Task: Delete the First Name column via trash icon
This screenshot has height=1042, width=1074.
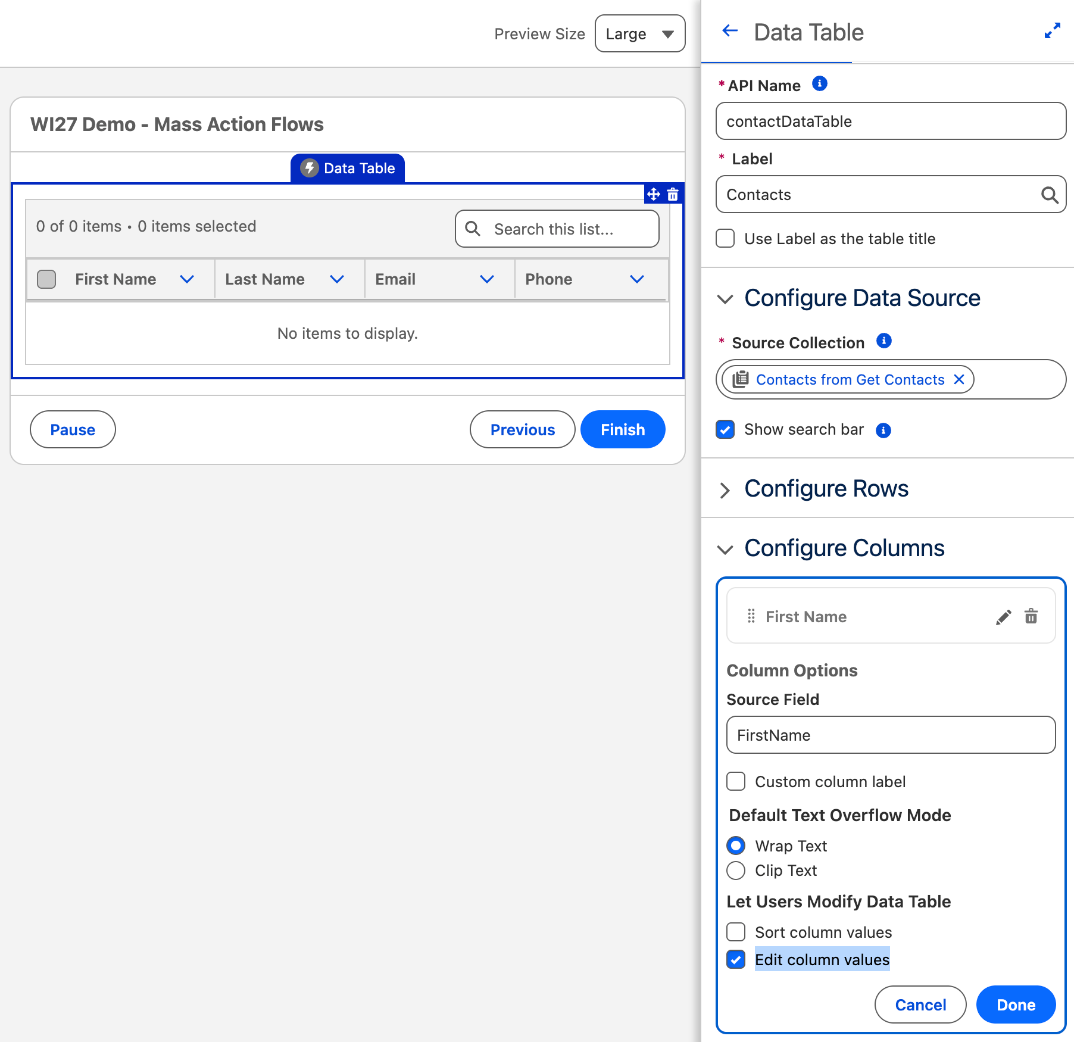Action: click(x=1031, y=616)
